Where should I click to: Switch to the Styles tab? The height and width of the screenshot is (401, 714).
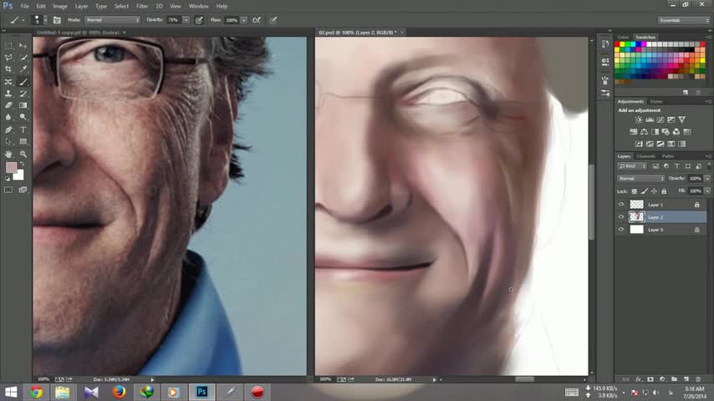(655, 101)
